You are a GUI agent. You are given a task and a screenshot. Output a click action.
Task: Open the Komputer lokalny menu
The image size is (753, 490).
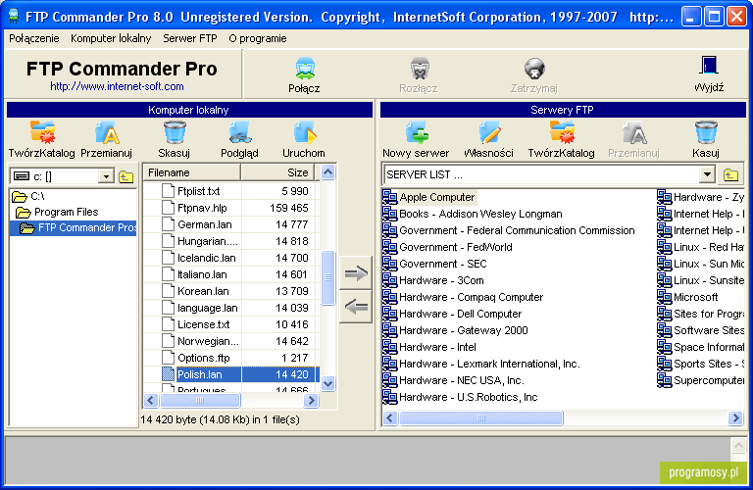[x=111, y=38]
